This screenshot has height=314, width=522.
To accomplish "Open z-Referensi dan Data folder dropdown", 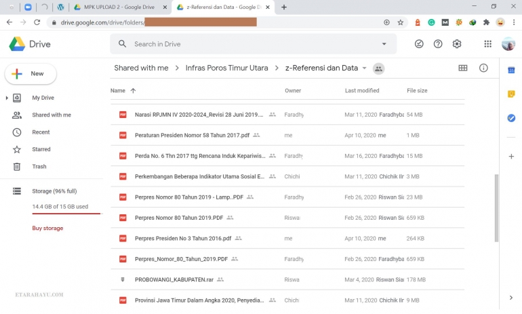I will pyautogui.click(x=364, y=68).
